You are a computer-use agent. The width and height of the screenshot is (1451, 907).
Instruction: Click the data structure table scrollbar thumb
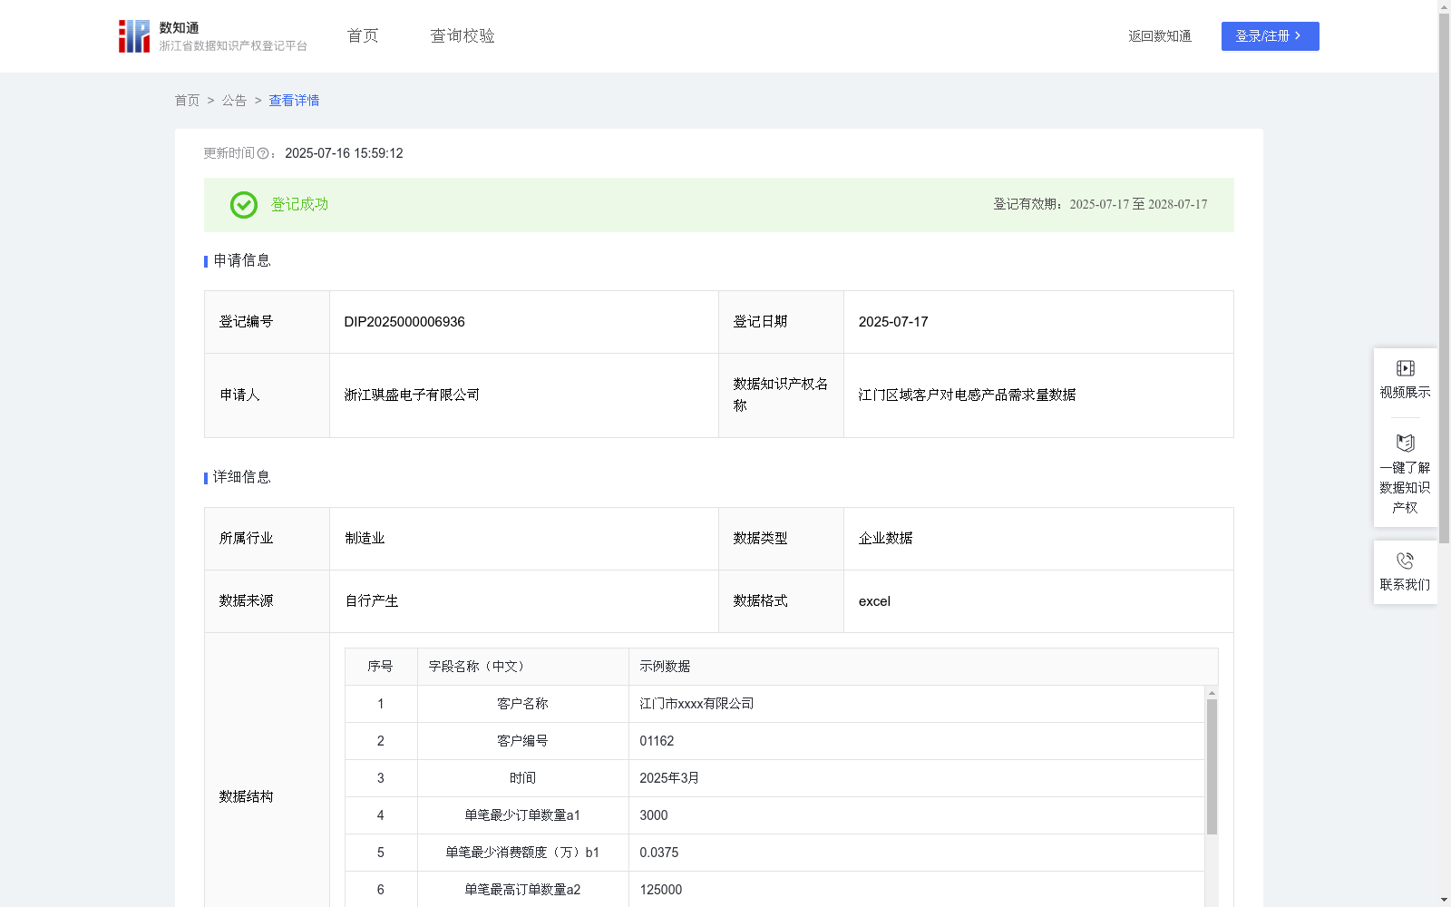point(1212,766)
